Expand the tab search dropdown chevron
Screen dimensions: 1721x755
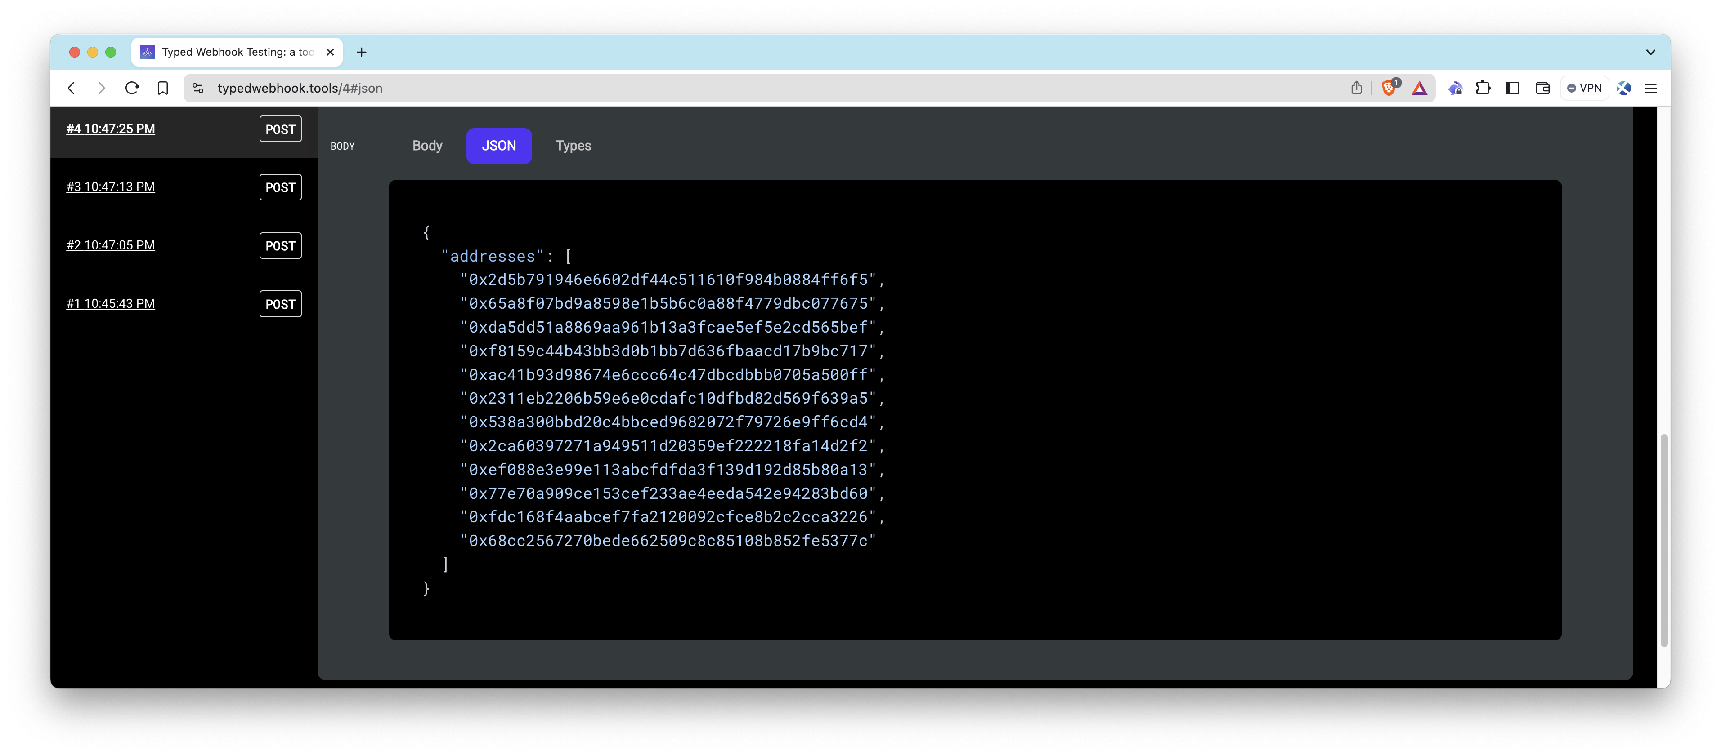pyautogui.click(x=1651, y=52)
